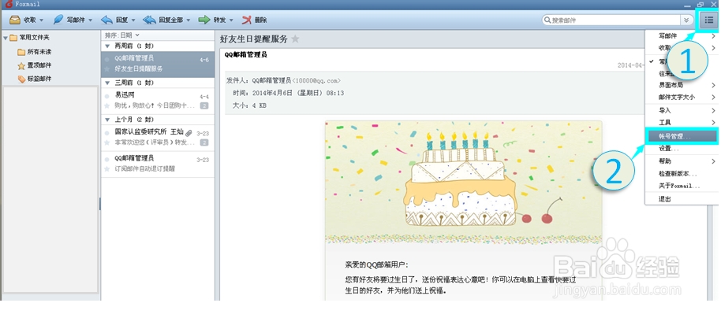The height and width of the screenshot is (314, 721).
Task: Click the red Delete icon
Action: click(x=247, y=20)
